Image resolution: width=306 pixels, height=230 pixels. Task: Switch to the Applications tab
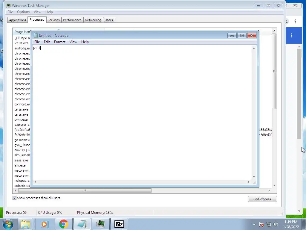(18, 20)
